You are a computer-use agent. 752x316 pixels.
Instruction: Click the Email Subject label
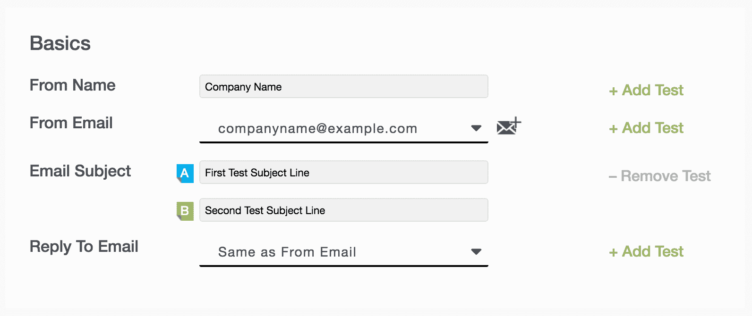(80, 171)
